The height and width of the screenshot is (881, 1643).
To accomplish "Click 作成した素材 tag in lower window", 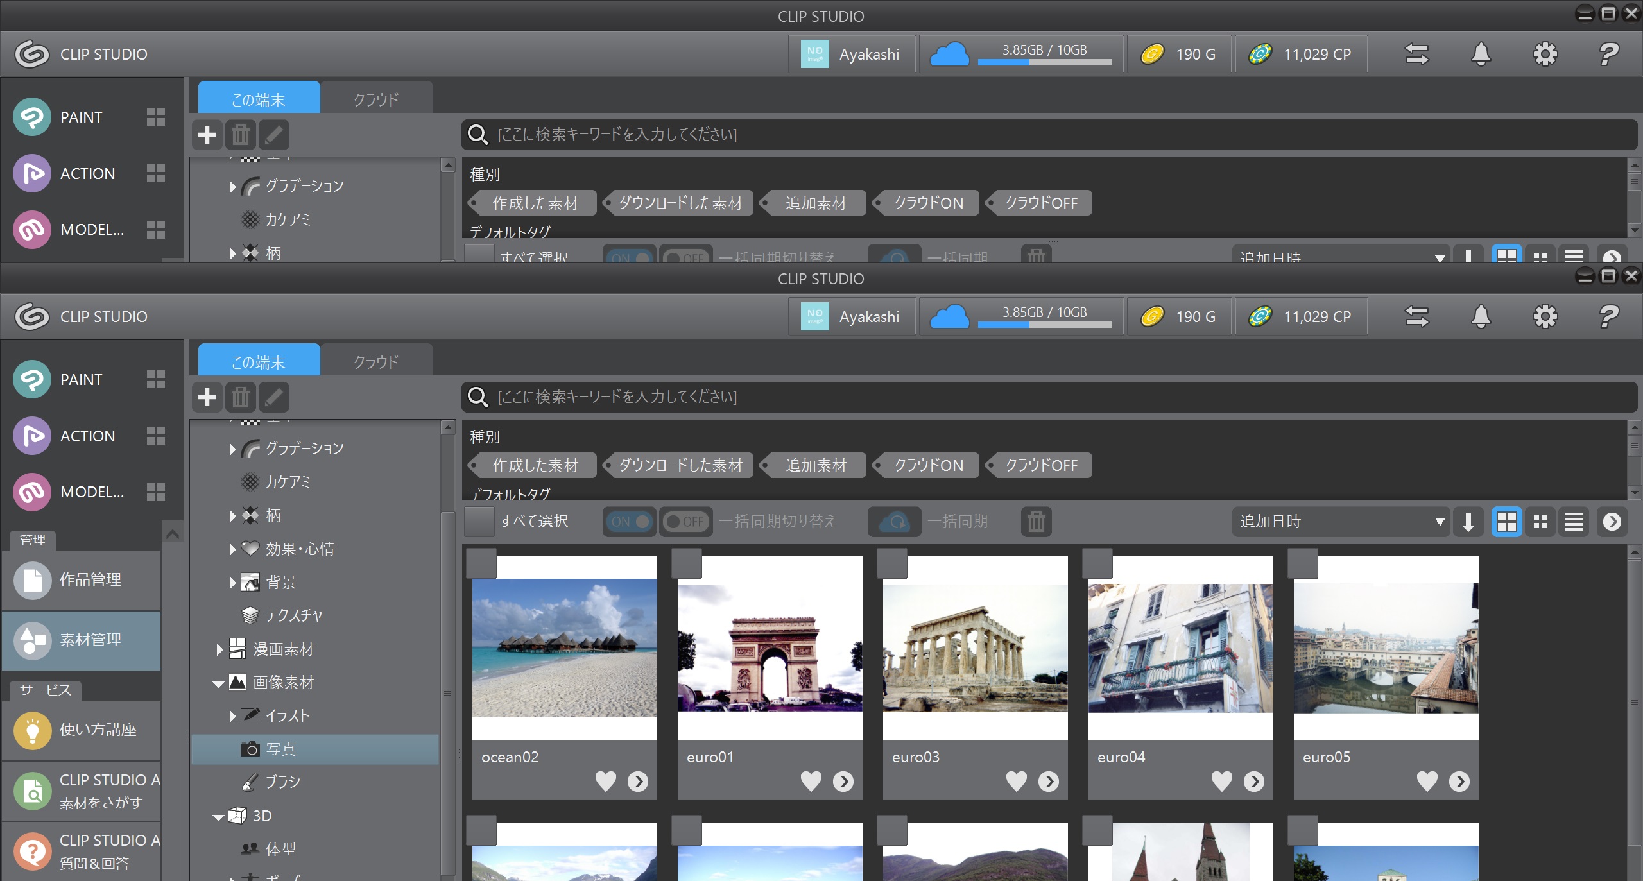I will tap(535, 465).
